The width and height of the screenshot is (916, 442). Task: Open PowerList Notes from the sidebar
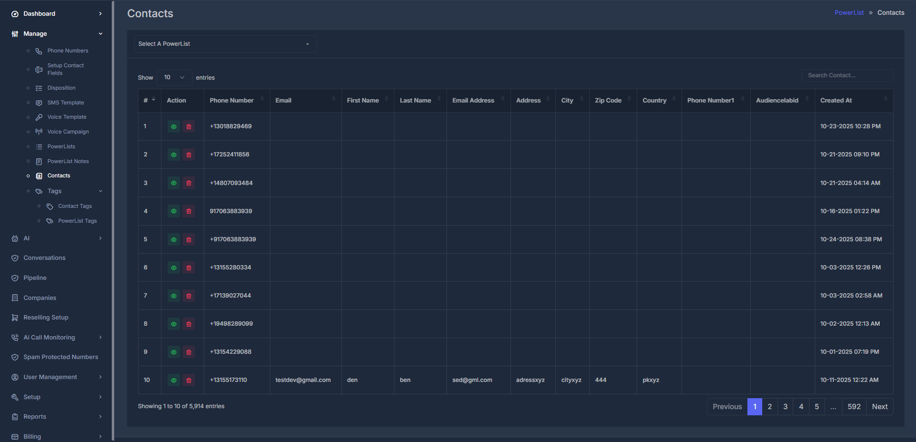tap(68, 161)
